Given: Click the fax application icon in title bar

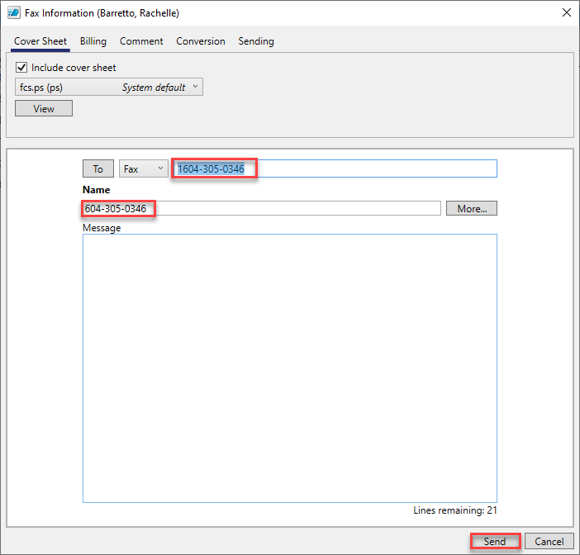Looking at the screenshot, I should 14,13.
